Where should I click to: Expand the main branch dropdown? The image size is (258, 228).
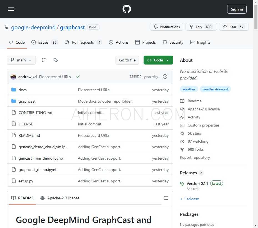pos(21,60)
